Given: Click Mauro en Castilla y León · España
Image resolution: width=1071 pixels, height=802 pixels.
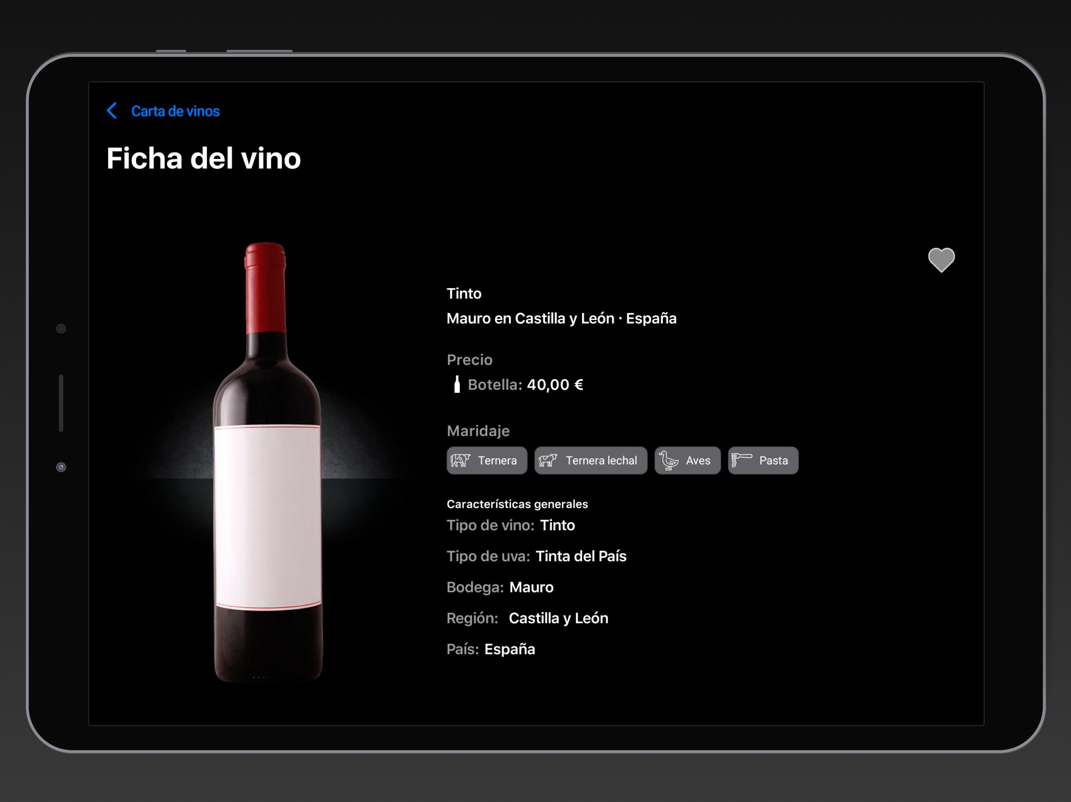Looking at the screenshot, I should [562, 318].
